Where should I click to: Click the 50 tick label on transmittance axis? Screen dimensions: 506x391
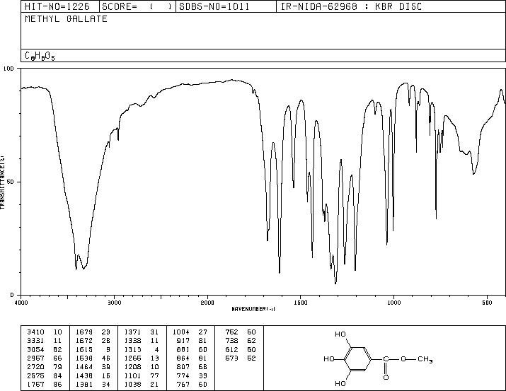[x=11, y=182]
